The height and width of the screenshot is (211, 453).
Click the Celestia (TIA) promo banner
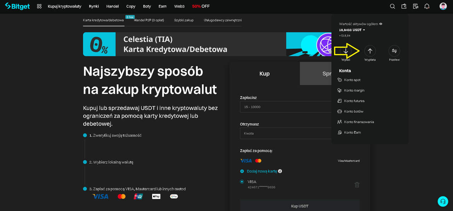(x=207, y=44)
